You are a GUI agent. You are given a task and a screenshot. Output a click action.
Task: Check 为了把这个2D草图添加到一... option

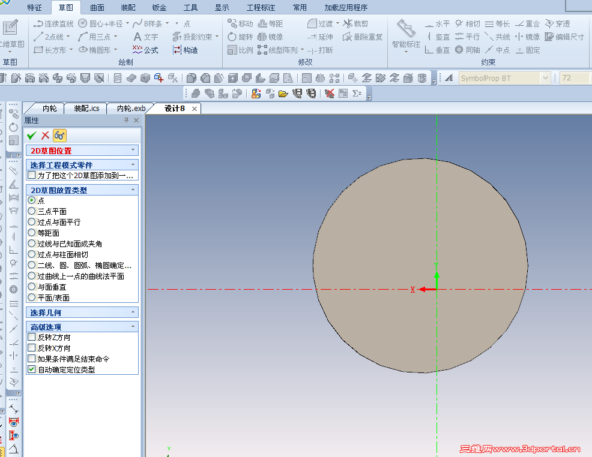[32, 175]
